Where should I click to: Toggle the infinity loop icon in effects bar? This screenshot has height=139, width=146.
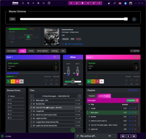tap(109, 136)
